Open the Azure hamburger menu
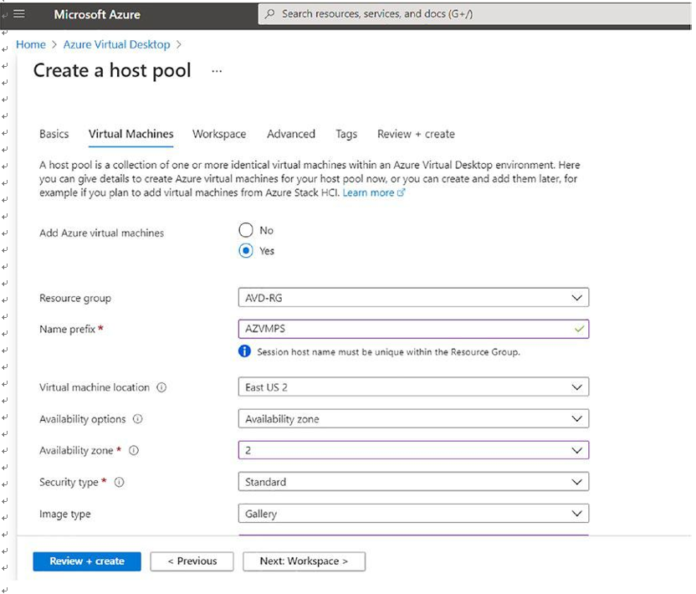Image resolution: width=696 pixels, height=594 pixels. pos(18,14)
